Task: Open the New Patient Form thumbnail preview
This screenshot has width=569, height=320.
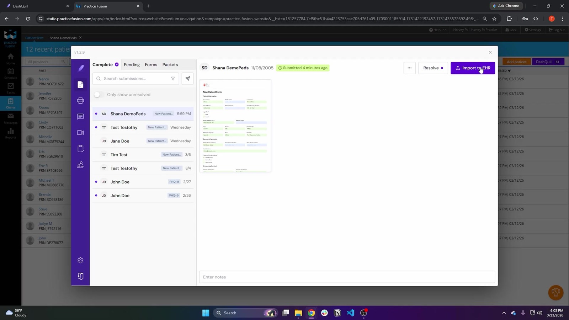Action: (x=235, y=126)
